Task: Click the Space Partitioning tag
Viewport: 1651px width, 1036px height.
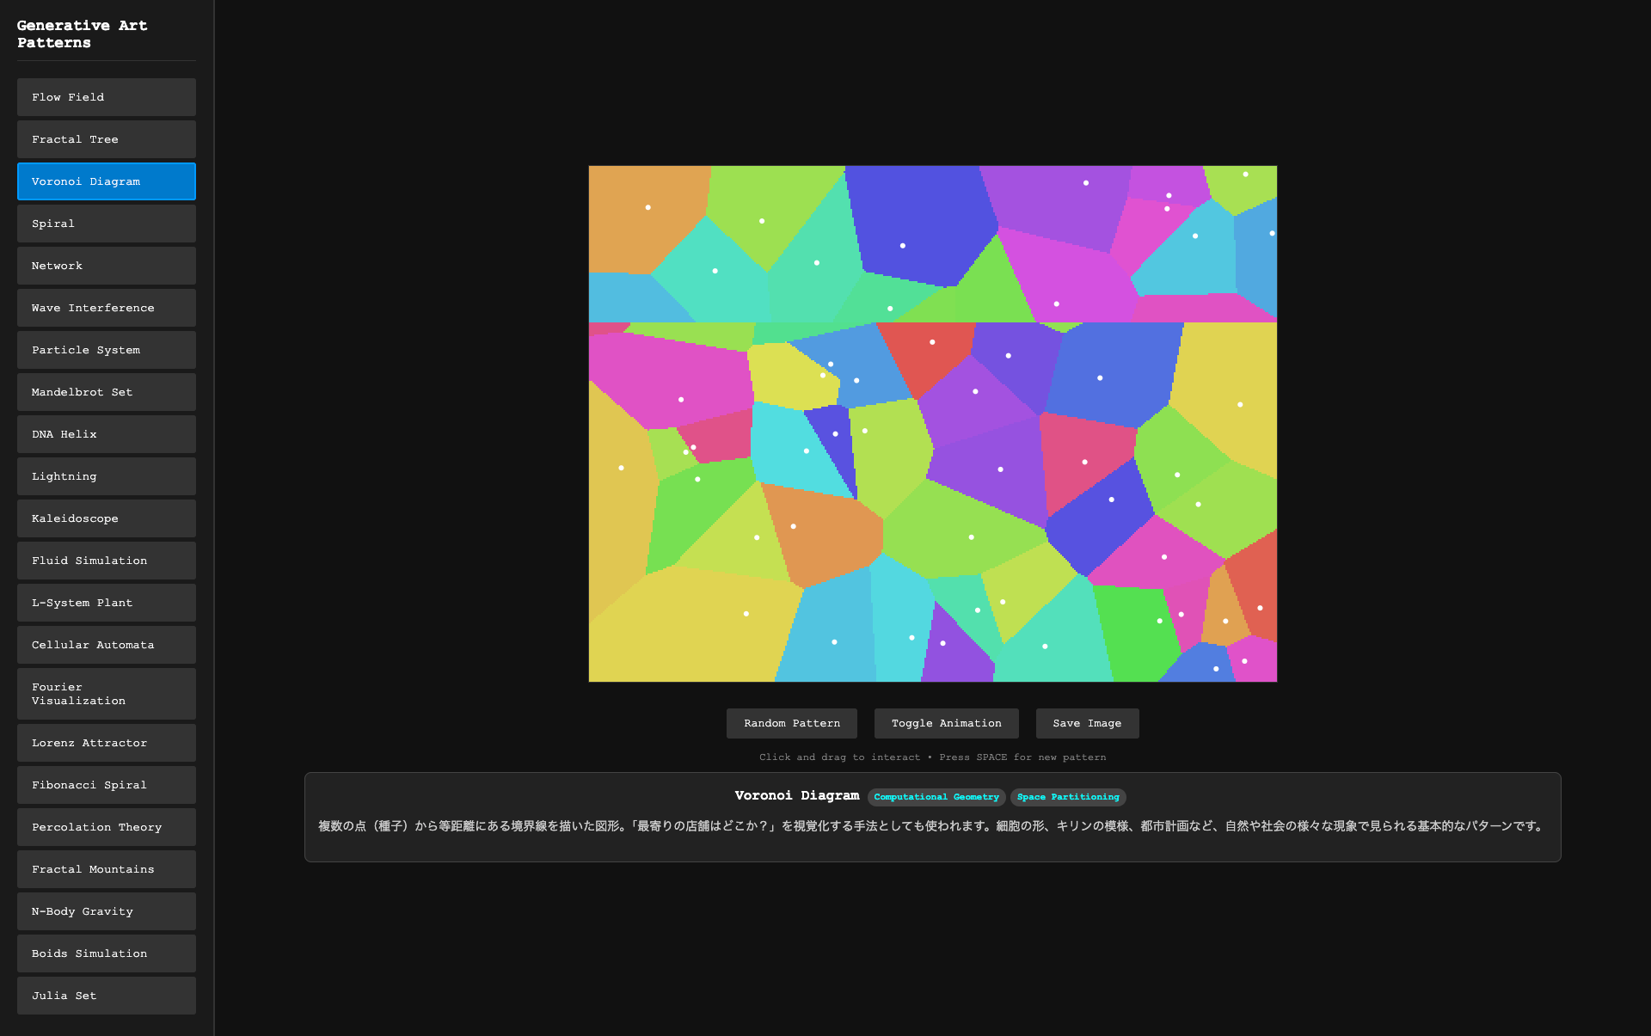Action: 1067,797
